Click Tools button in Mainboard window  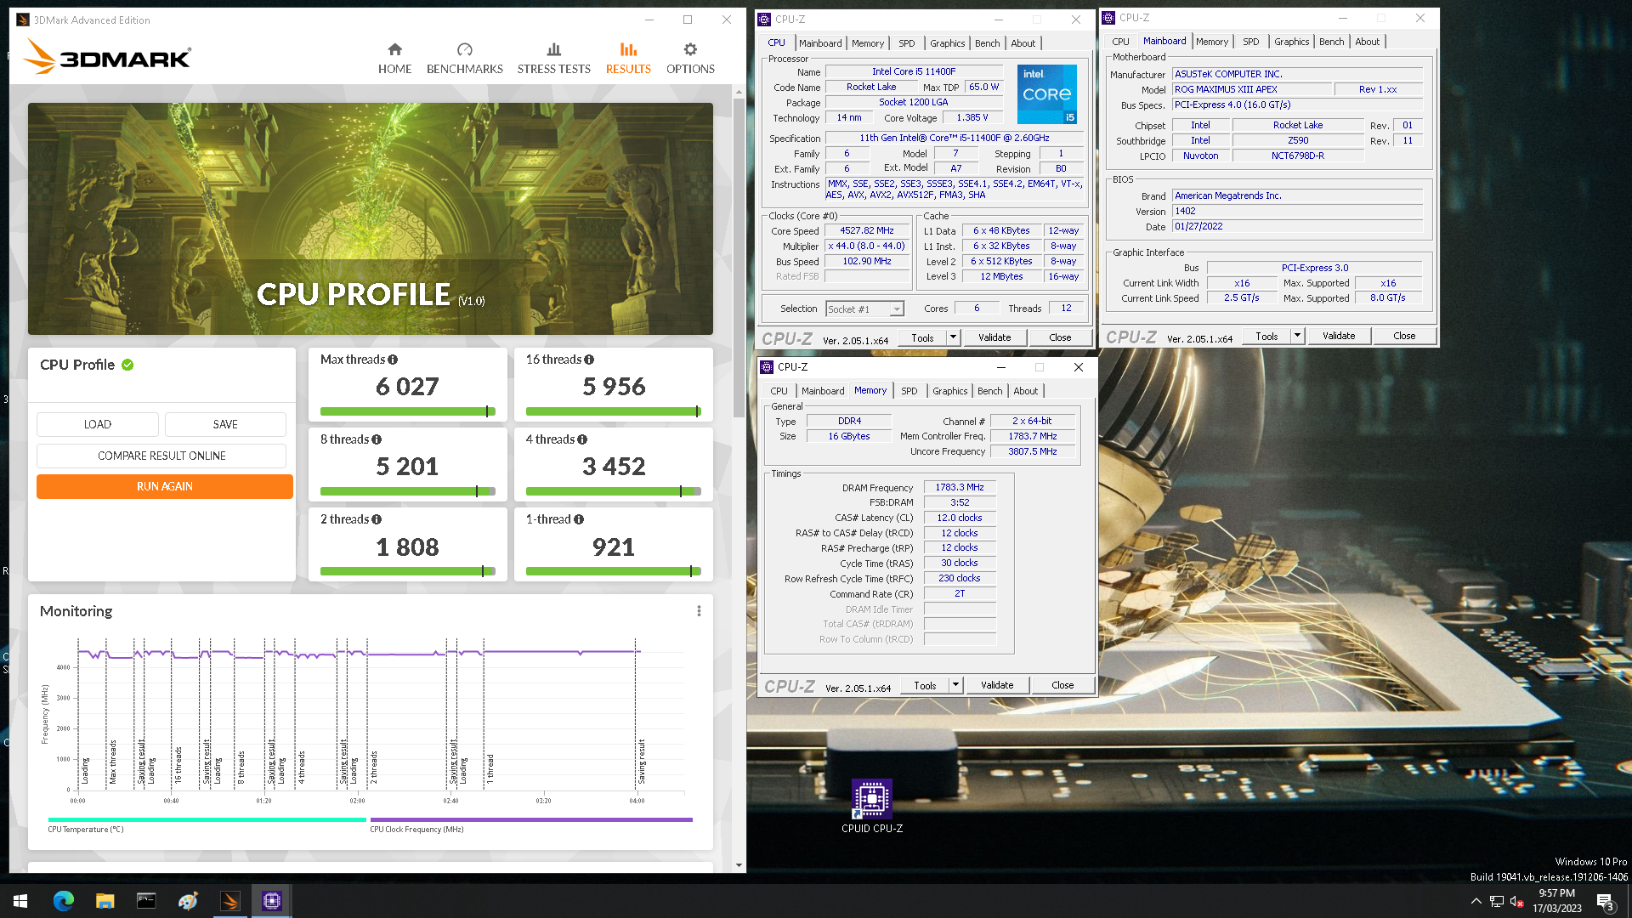1266,336
